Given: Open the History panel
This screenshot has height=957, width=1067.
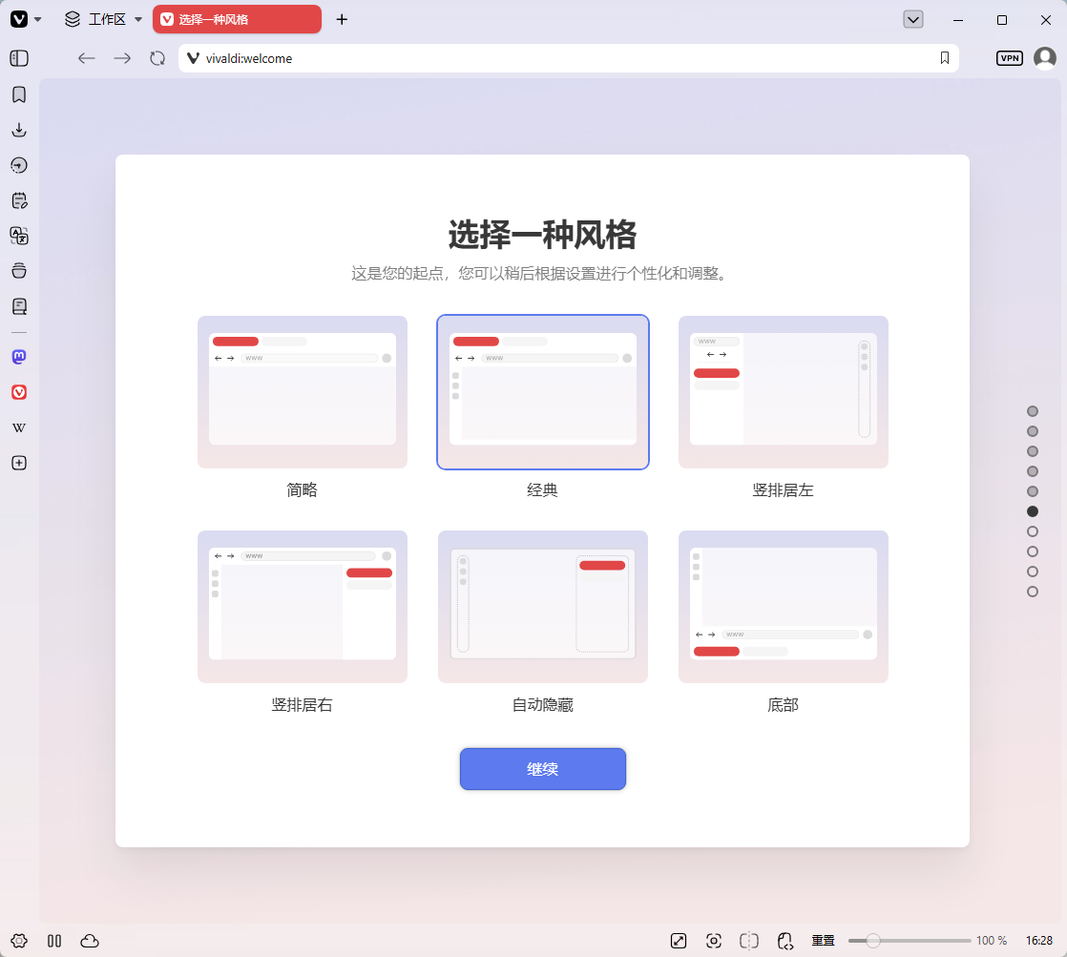Looking at the screenshot, I should coord(19,165).
